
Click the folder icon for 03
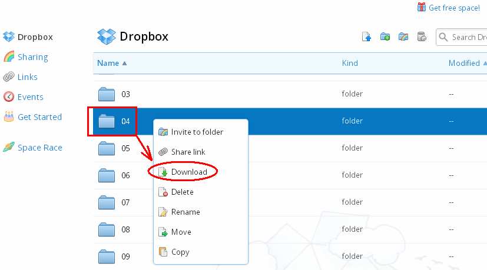click(x=107, y=94)
